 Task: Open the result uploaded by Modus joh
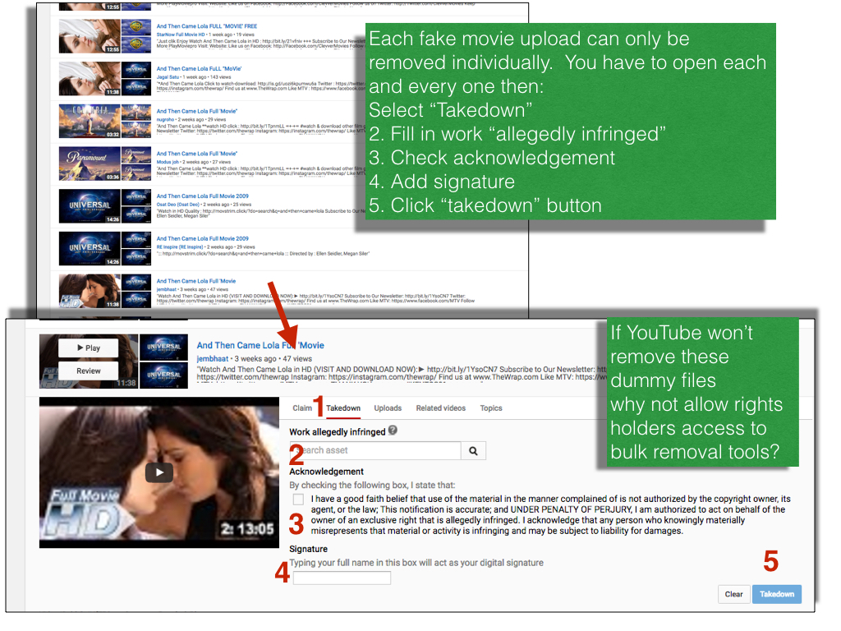[197, 154]
